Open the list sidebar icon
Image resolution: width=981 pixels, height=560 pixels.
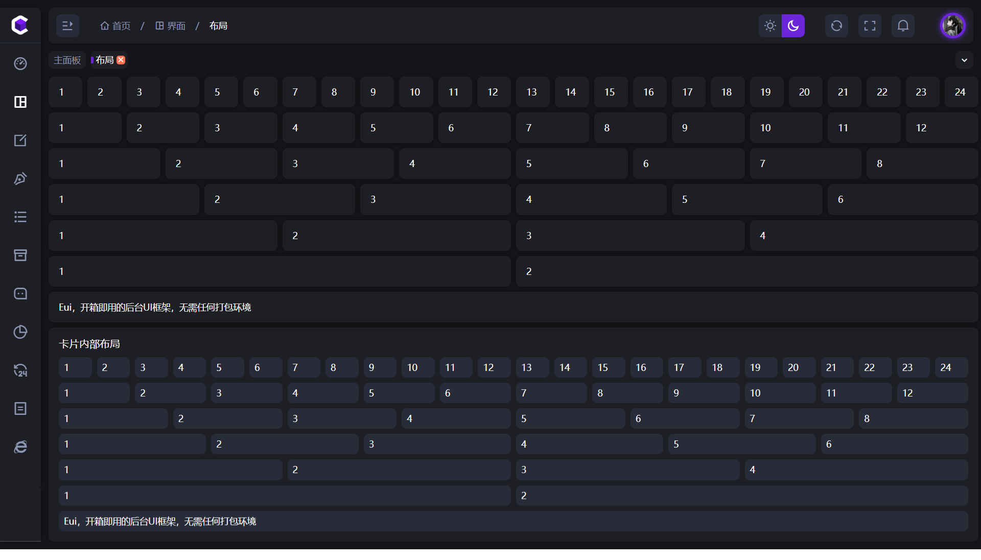20,217
